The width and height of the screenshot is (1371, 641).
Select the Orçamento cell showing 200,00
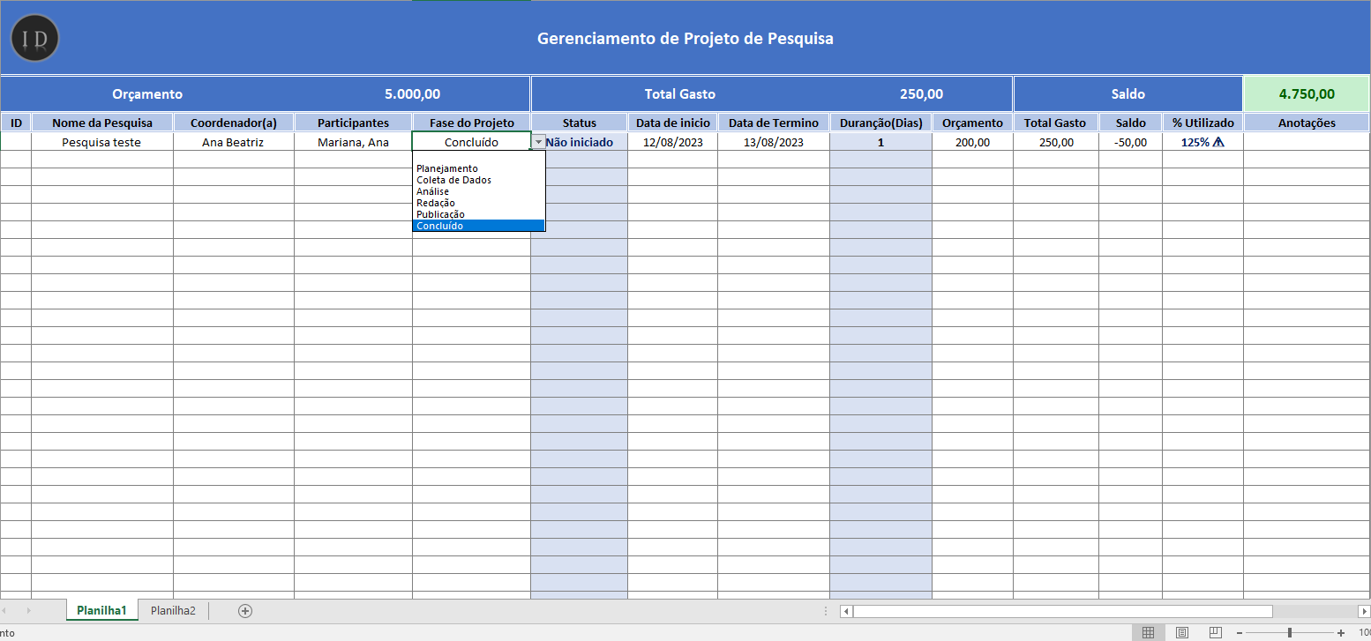click(972, 142)
